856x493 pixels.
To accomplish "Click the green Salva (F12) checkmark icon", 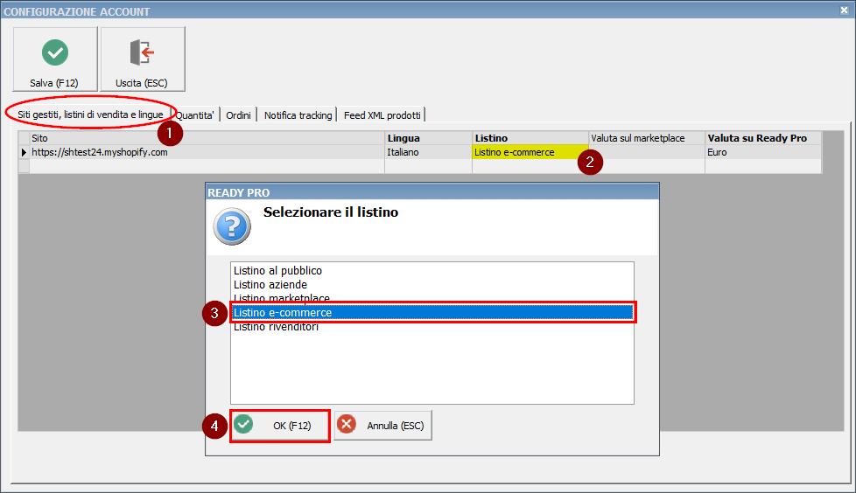I will tap(54, 53).
